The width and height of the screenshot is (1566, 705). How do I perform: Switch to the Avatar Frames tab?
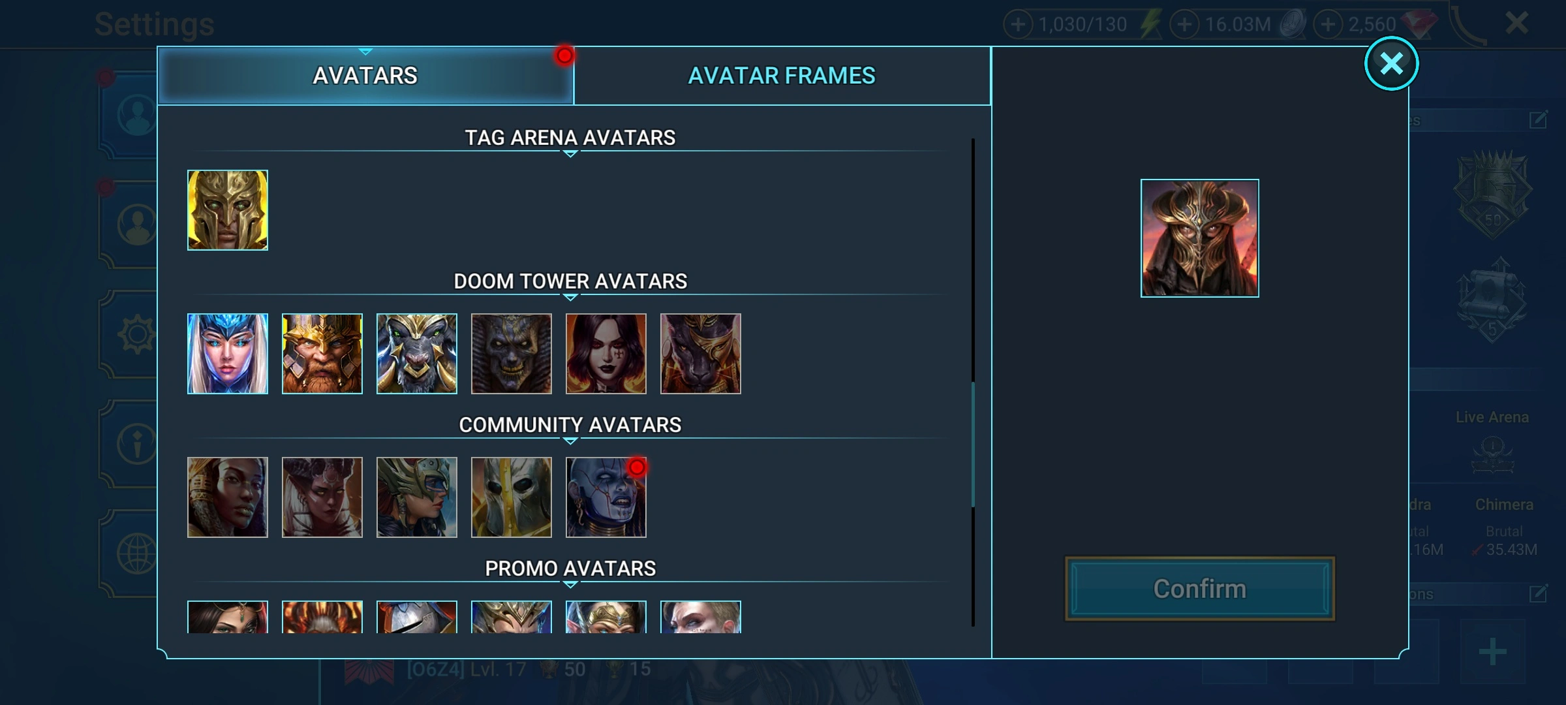tap(782, 76)
